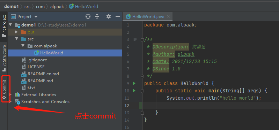Click the demo1 module folder icon
Viewport: 279px width, 130px height.
pyautogui.click(x=17, y=25)
